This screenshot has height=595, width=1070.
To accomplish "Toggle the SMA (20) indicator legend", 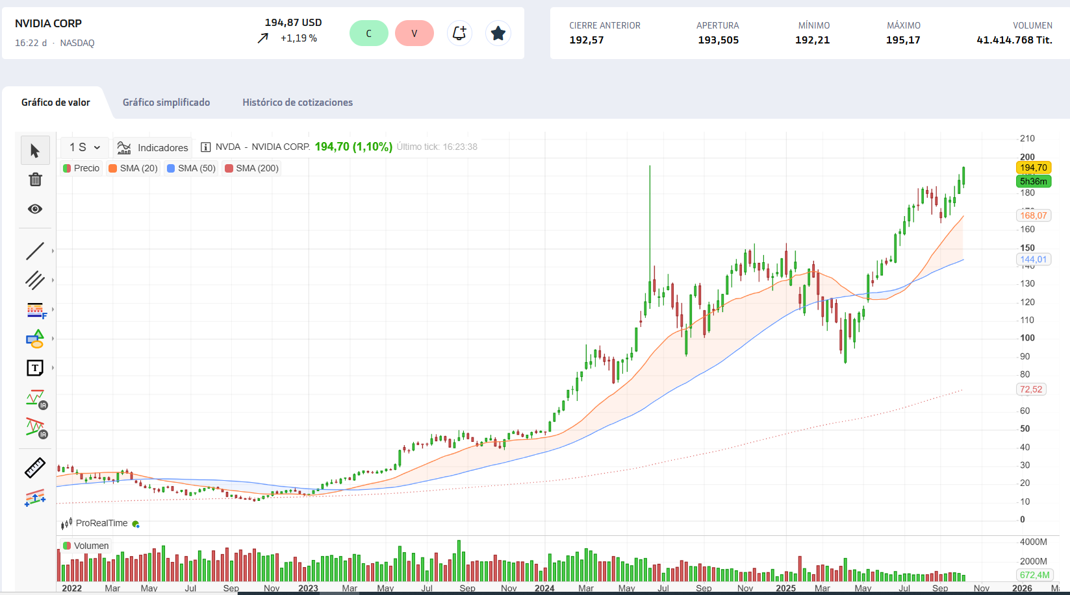I will (x=133, y=168).
